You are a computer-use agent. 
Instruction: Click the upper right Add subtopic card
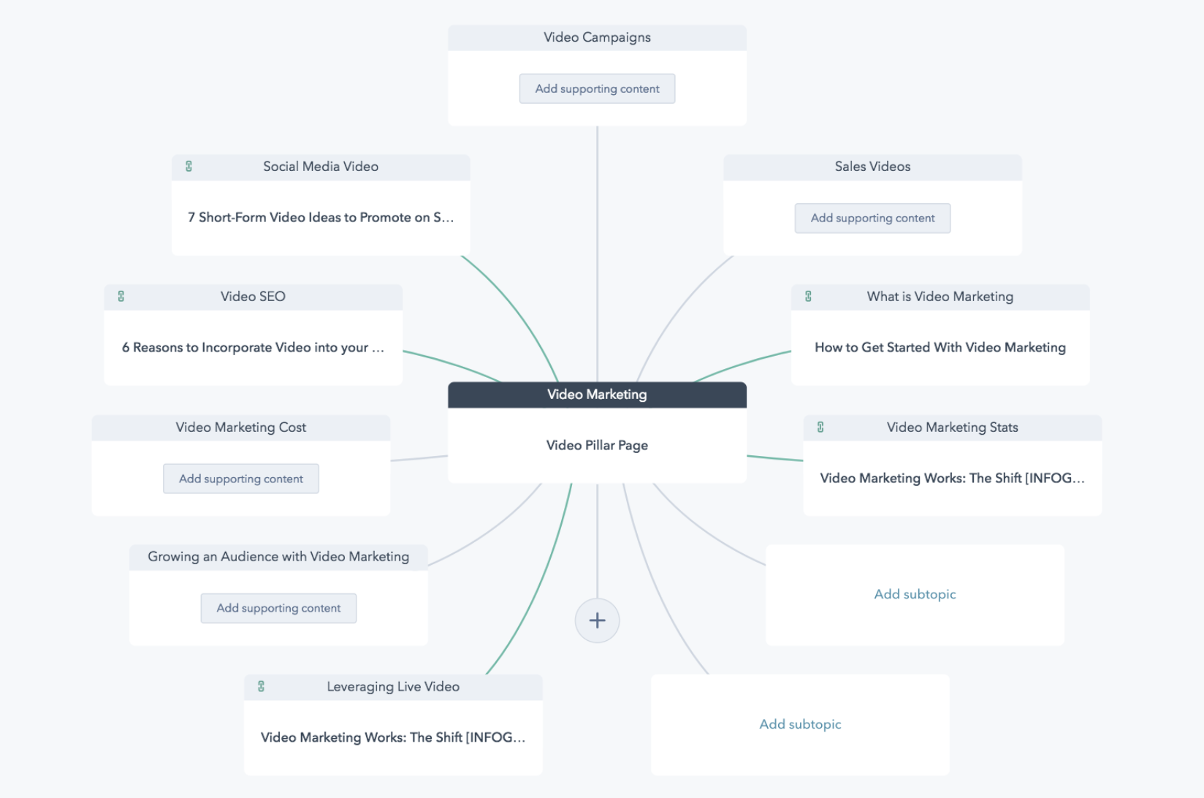point(915,595)
